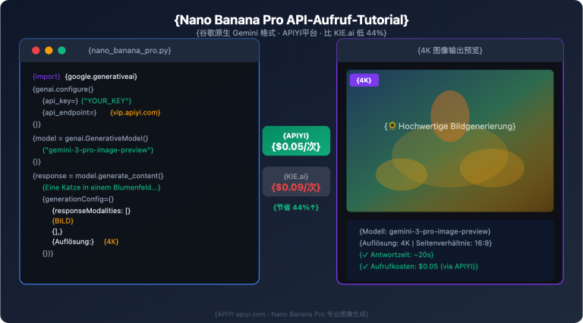Click the Modell: gemini-3-pro-image-preview info line
The height and width of the screenshot is (323, 583).
[x=425, y=231]
